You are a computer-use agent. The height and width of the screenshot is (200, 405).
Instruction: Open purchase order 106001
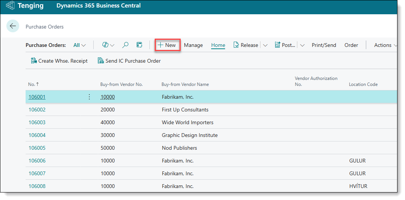37,97
